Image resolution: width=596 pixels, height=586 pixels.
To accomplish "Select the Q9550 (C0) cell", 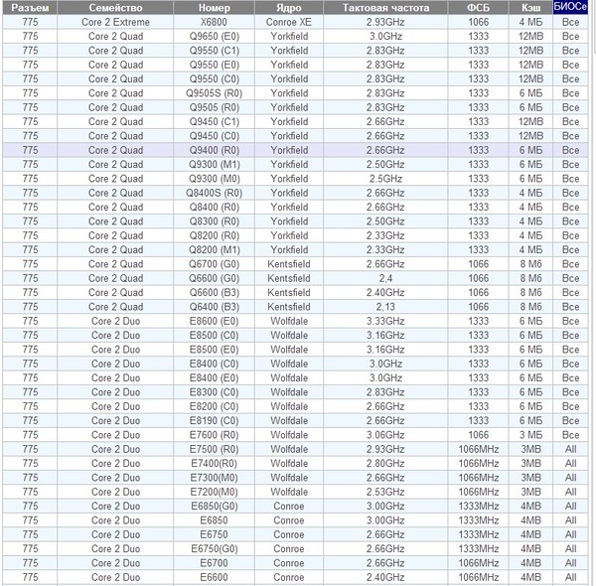I will click(214, 79).
